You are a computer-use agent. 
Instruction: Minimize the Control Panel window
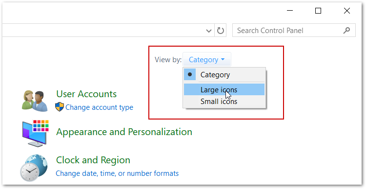290,11
